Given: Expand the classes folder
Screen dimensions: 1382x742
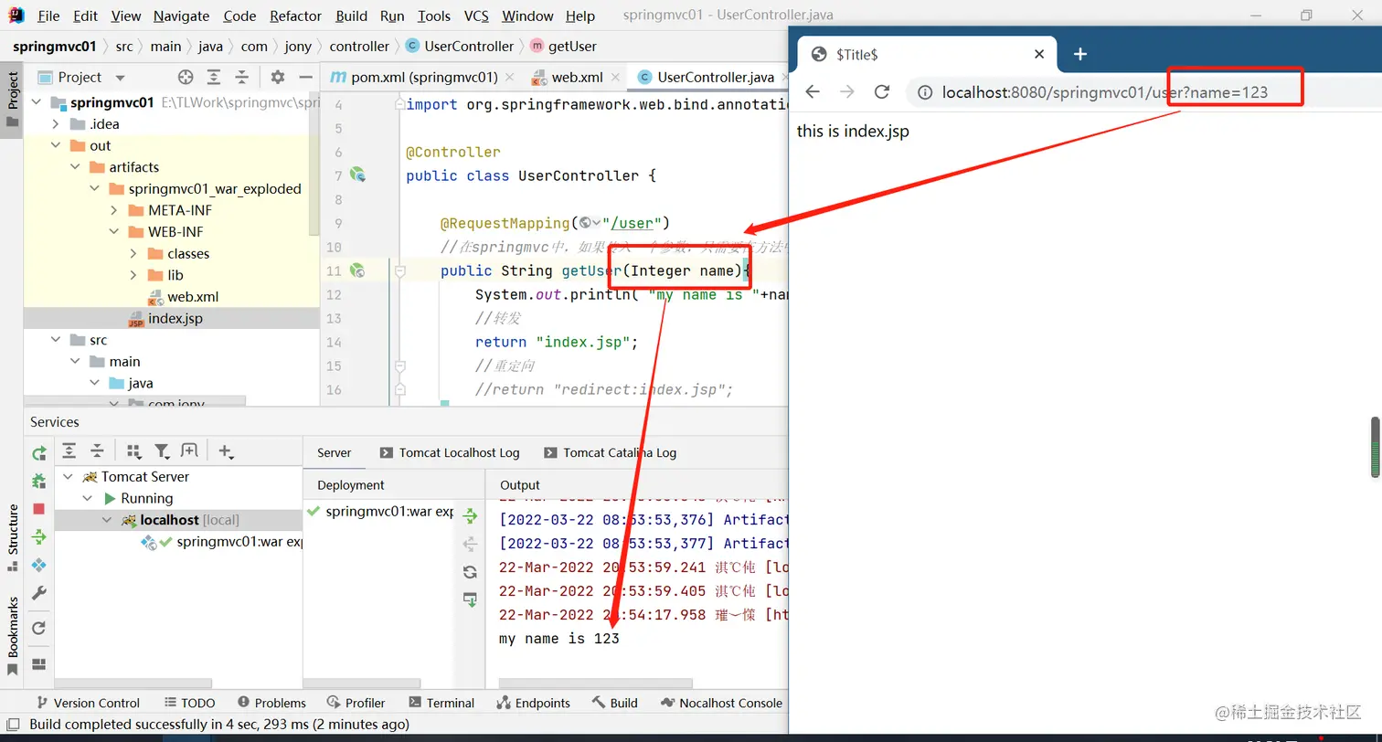Looking at the screenshot, I should coord(133,254).
